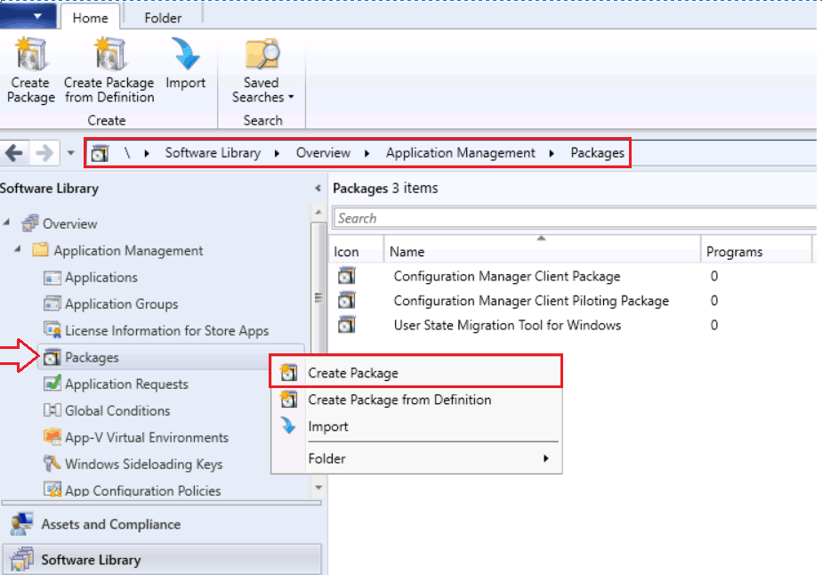Screen dimensions: 822x575
Task: Click the Assets and Compliance workspace icon
Action: [21, 524]
